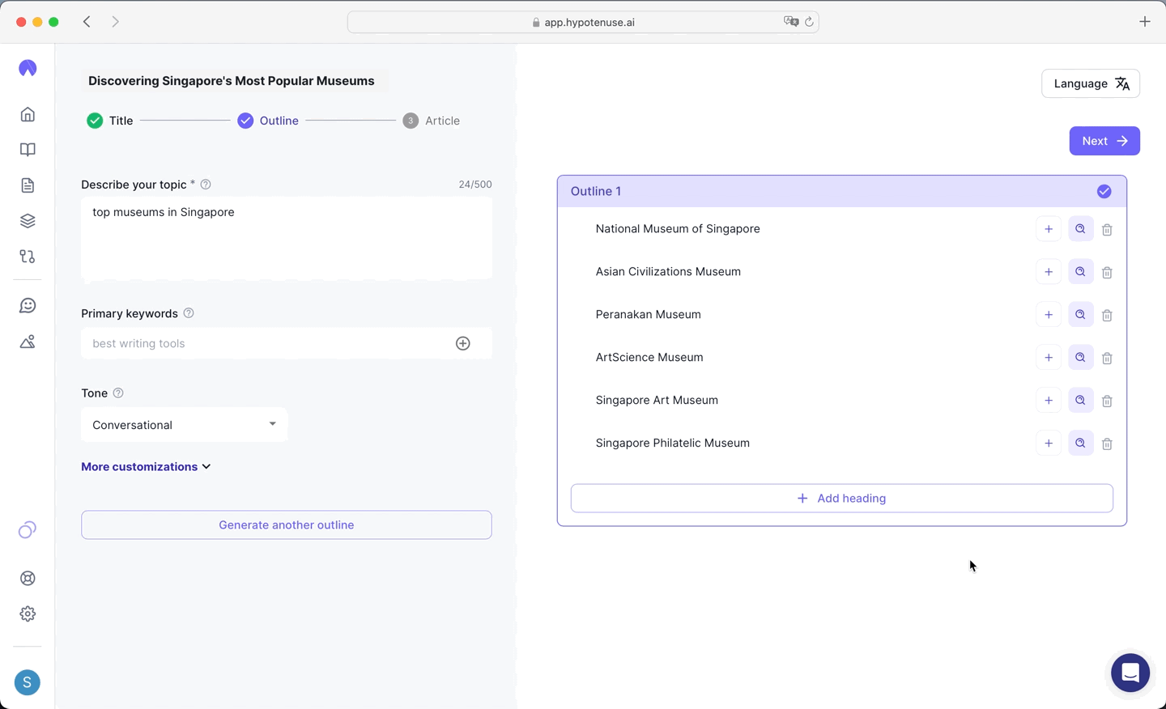Screen dimensions: 1166x709
Task: Click the Primary keywords input field
Action: point(267,343)
